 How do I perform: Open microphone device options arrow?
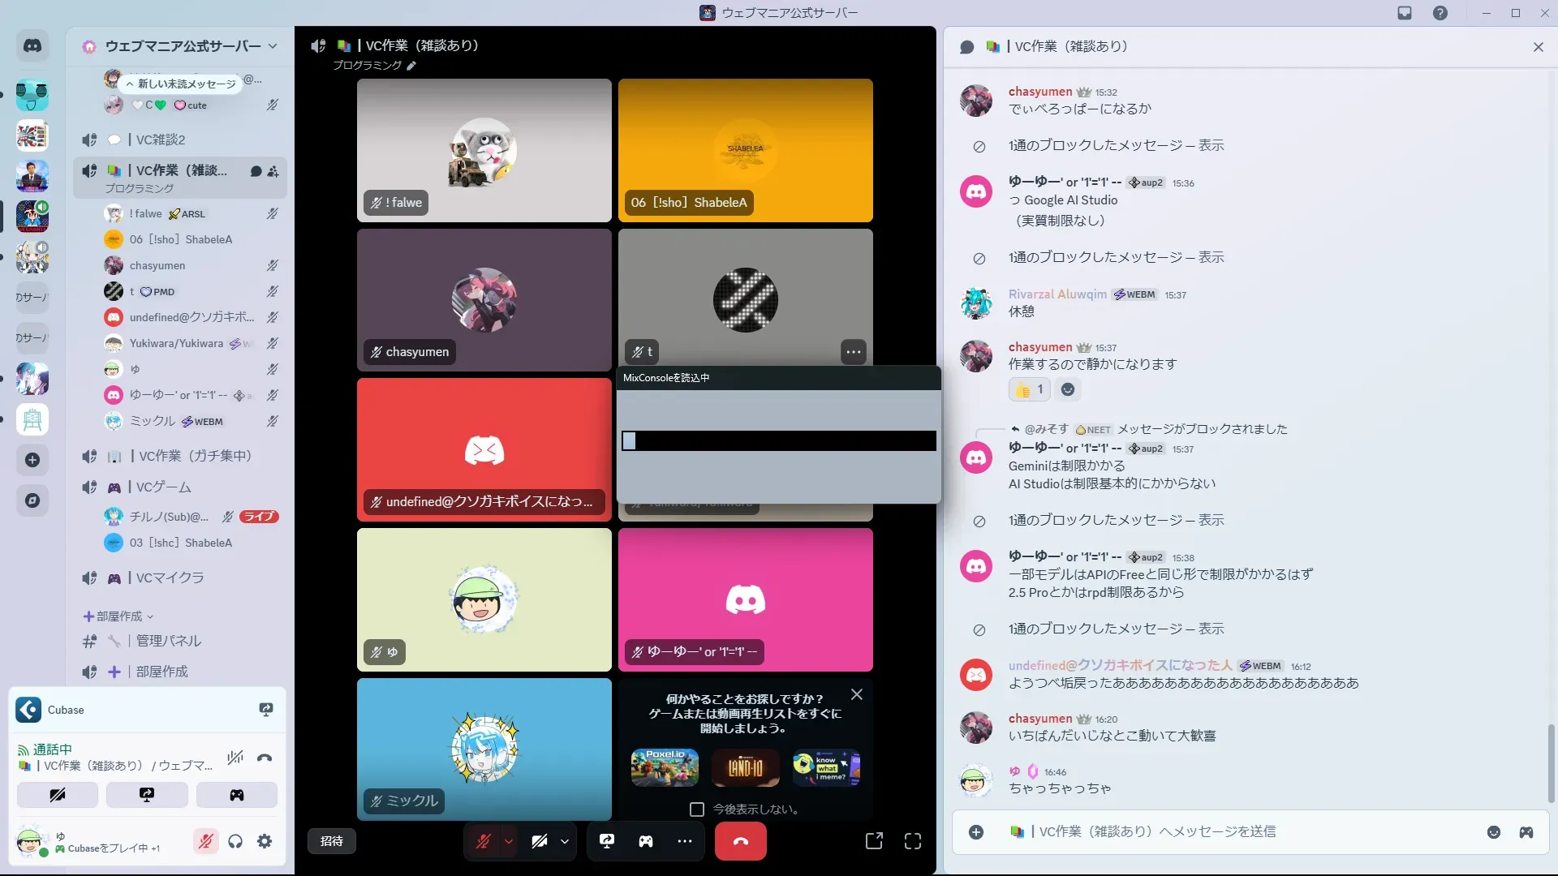[509, 841]
